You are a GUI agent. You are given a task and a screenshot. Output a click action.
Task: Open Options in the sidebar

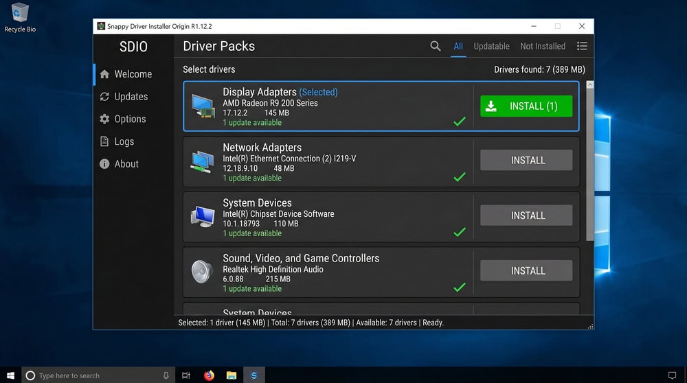tap(130, 119)
